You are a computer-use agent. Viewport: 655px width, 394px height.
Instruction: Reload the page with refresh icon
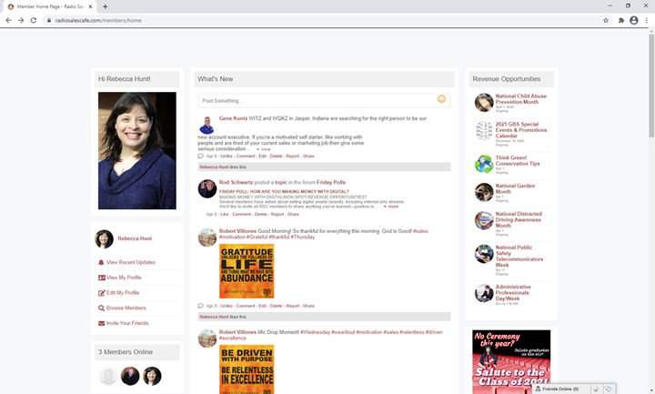34,20
